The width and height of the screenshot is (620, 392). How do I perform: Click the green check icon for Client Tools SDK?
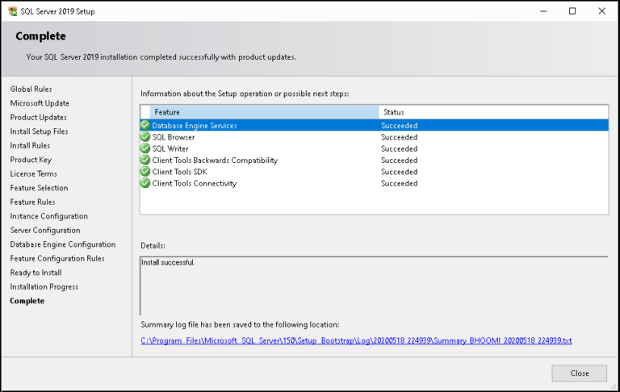point(145,172)
